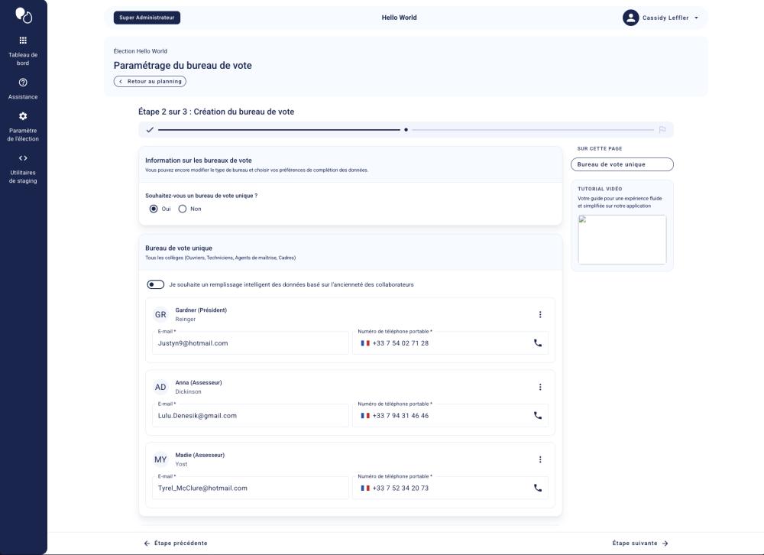This screenshot has width=764, height=555.
Task: Go to Étape suivante
Action: (639, 544)
